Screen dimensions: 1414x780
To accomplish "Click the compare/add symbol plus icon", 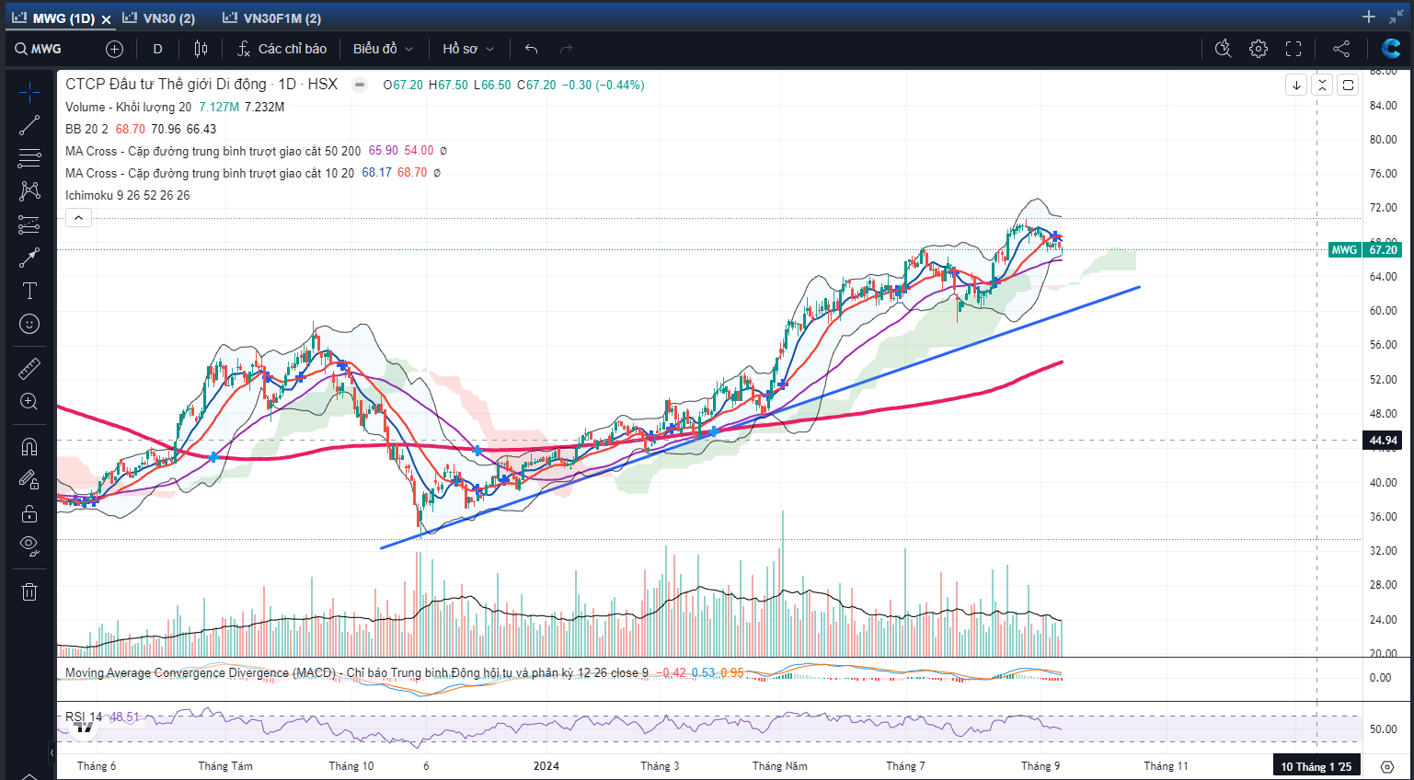I will [114, 49].
